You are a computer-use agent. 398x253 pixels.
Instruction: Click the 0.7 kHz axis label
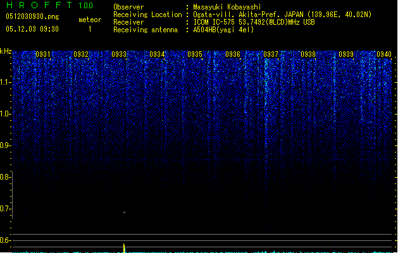[5, 209]
